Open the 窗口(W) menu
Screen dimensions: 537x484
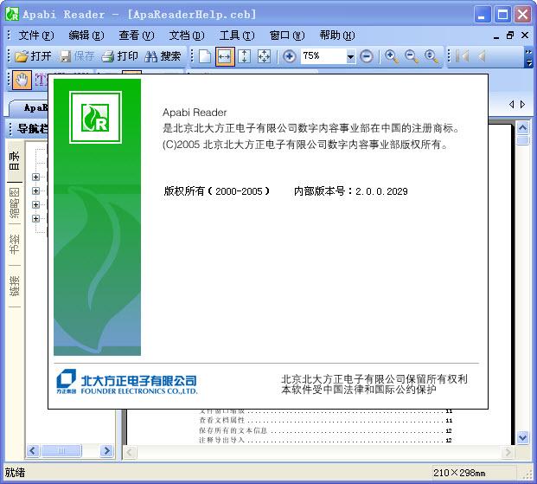(x=287, y=35)
